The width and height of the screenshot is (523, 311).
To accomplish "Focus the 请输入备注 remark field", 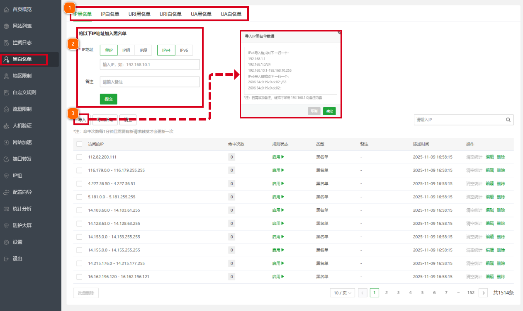I will [150, 82].
